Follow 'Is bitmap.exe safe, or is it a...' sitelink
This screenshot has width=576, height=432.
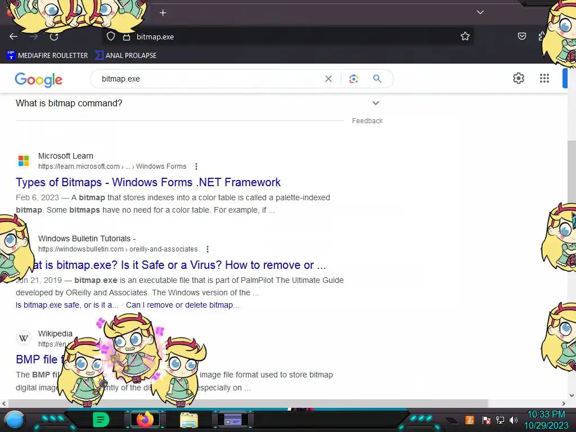[x=67, y=305]
